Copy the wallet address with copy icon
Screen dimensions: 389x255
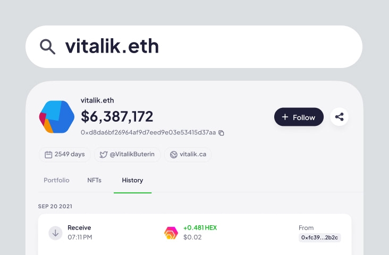pos(221,133)
